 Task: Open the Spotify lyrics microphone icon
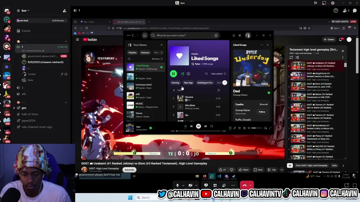[235, 128]
